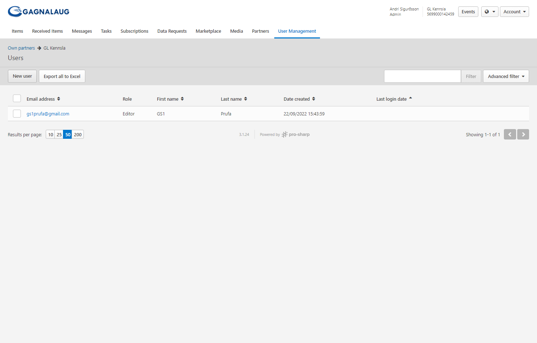Open the globe language dropdown
Screen dimensions: 537x343
(x=489, y=12)
